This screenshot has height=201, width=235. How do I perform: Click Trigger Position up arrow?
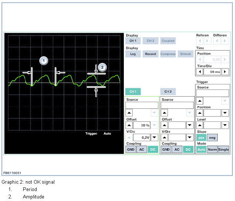[200, 113]
